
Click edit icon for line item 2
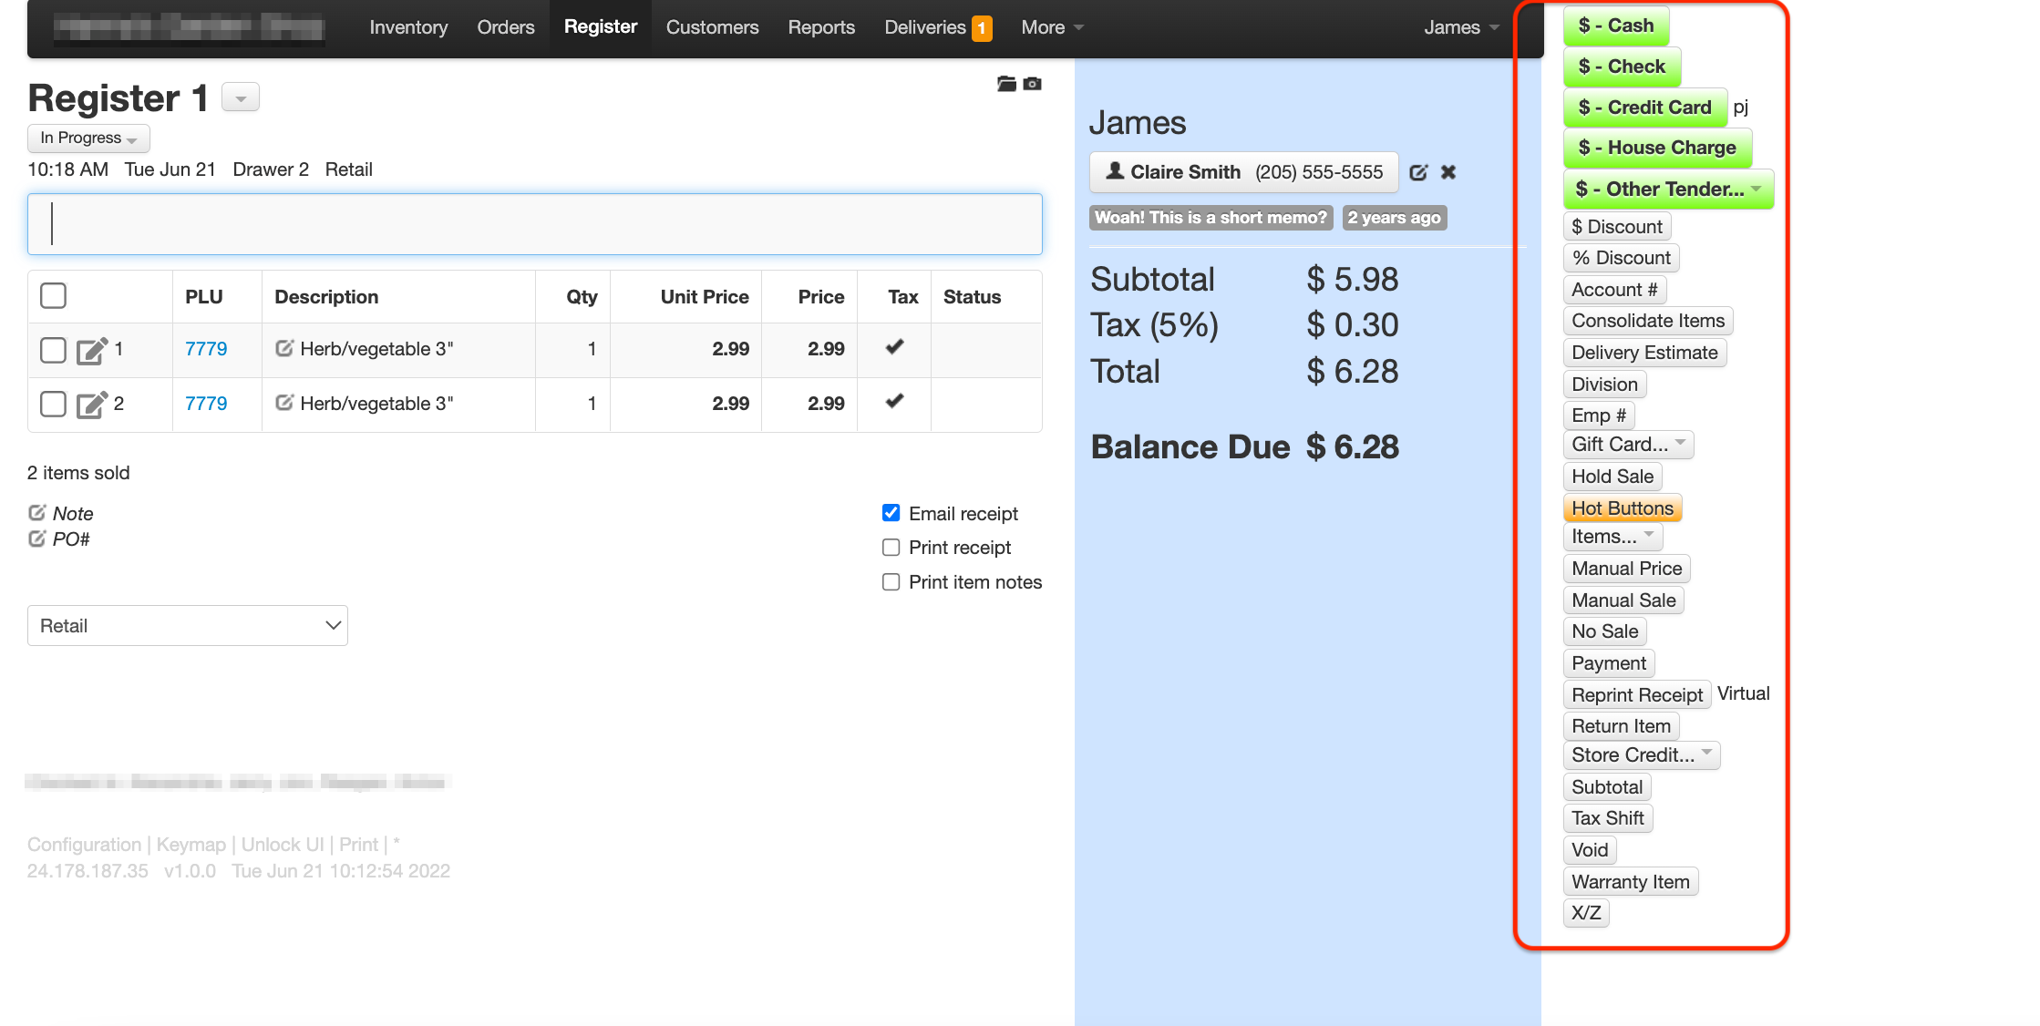91,405
